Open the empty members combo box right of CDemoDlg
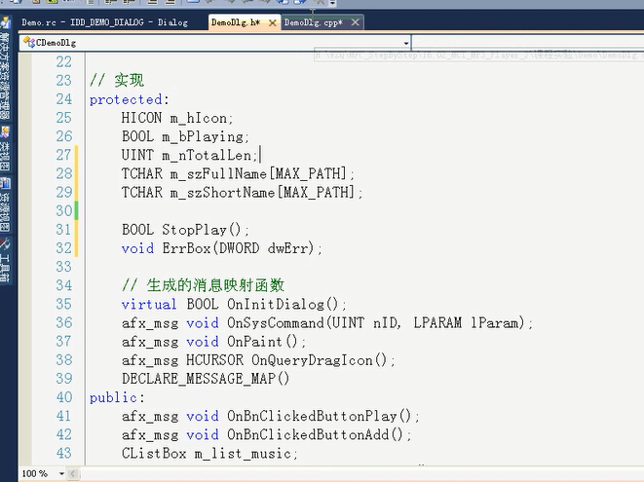 (528, 43)
